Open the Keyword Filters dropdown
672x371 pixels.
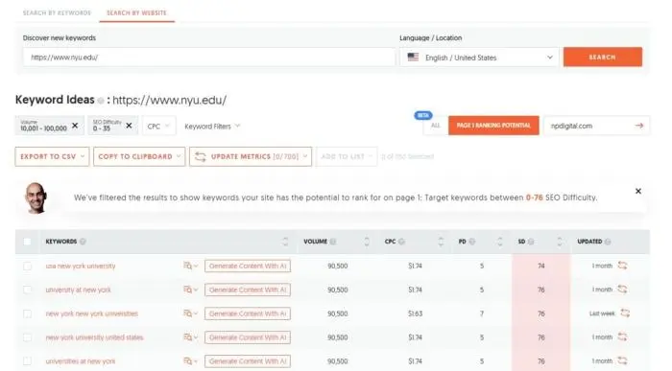pyautogui.click(x=212, y=126)
